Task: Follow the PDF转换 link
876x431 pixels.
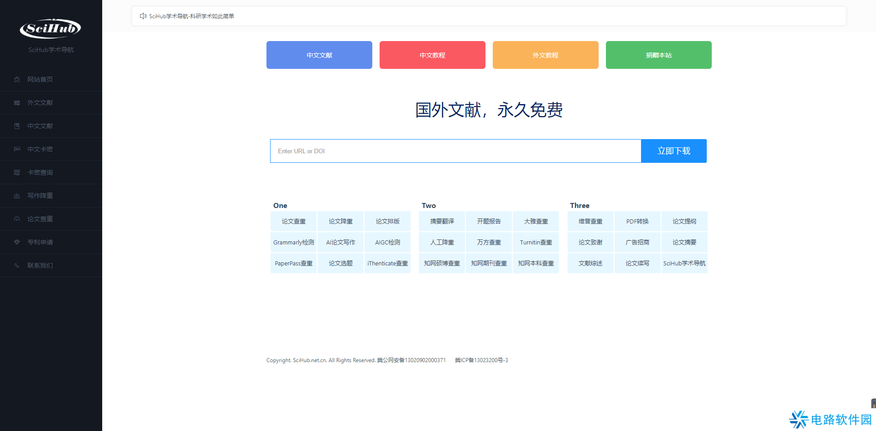Action: [x=637, y=222]
